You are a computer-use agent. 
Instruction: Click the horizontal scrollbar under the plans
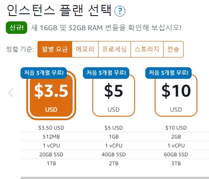(115, 178)
